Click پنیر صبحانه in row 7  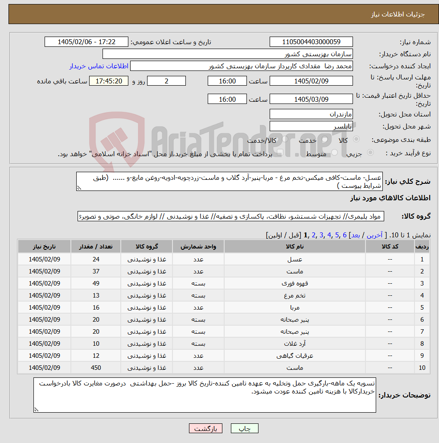(x=295, y=331)
